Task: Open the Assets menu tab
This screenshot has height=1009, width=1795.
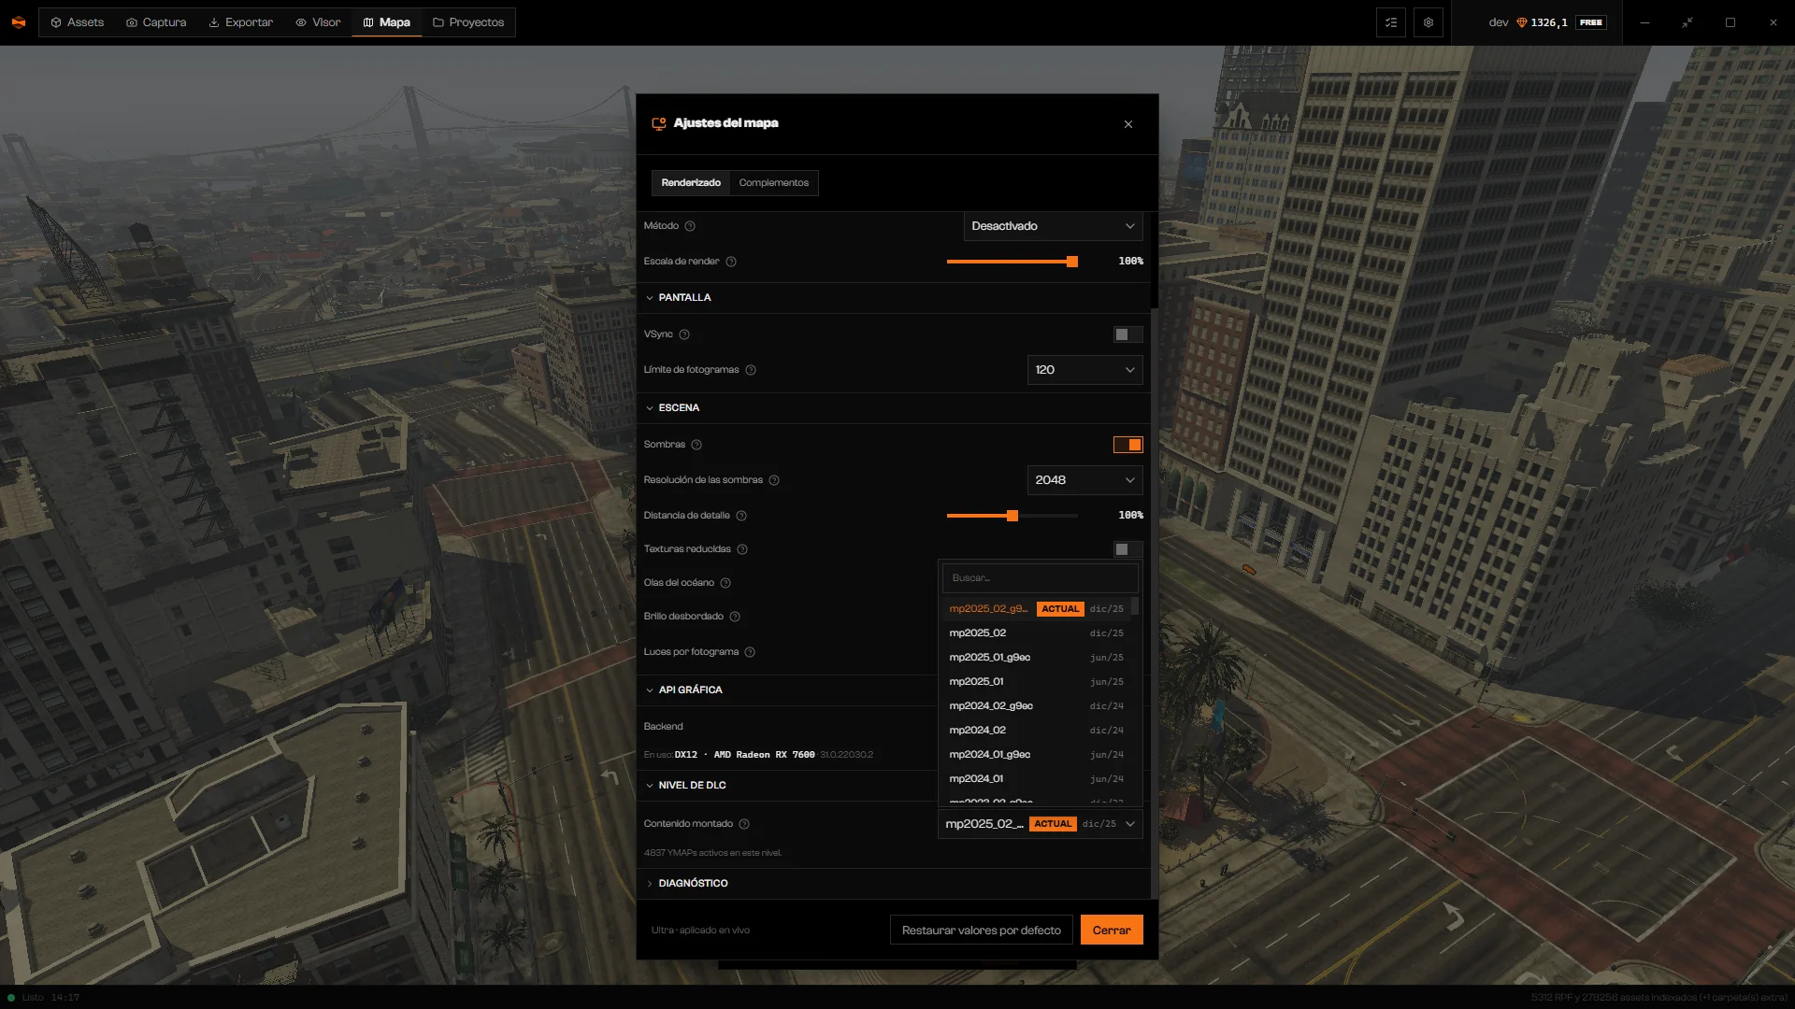Action: tap(77, 22)
